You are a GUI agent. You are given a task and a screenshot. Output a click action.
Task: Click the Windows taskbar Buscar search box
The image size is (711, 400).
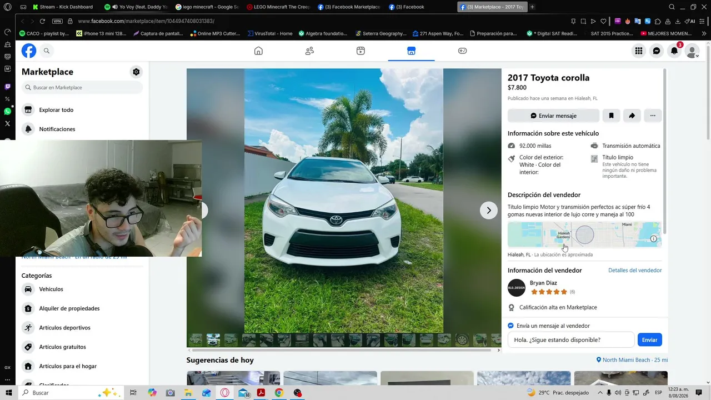[71, 393]
